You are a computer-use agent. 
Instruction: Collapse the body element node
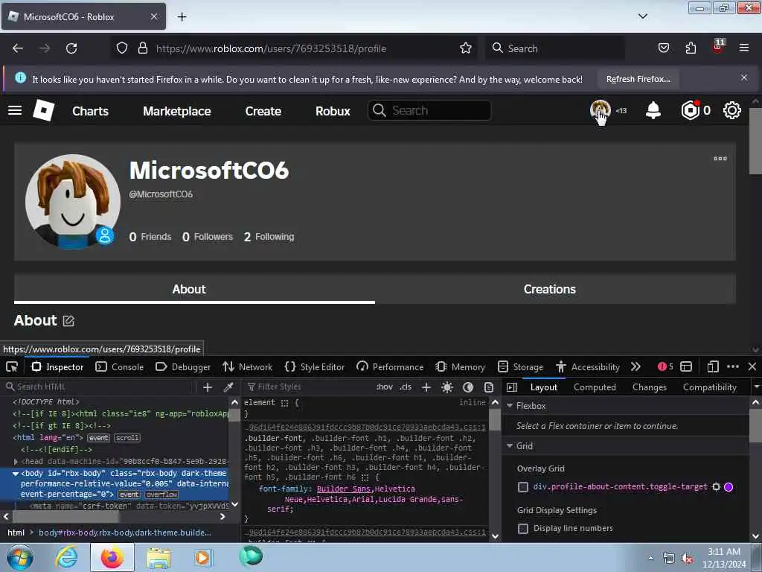[x=16, y=473]
